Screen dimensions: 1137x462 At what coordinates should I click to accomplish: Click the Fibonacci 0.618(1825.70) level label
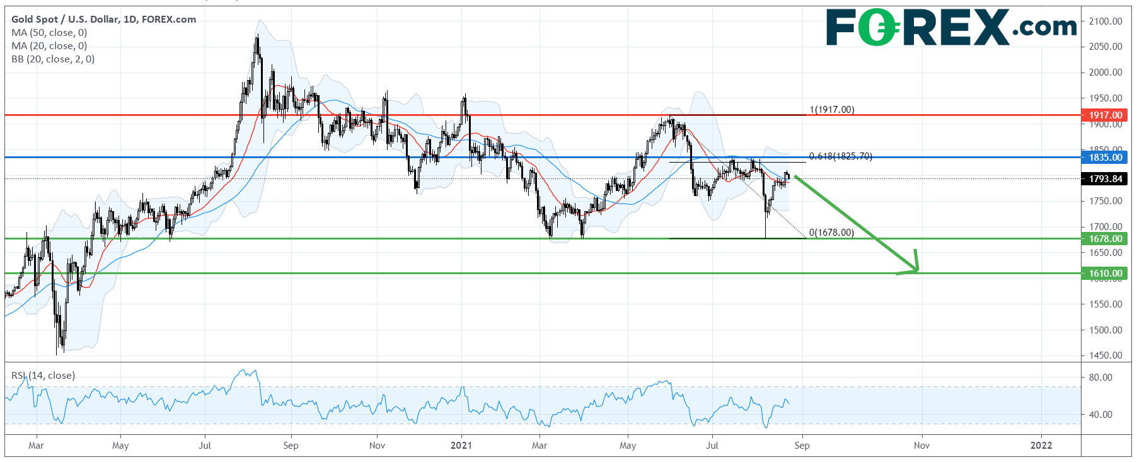click(x=841, y=156)
